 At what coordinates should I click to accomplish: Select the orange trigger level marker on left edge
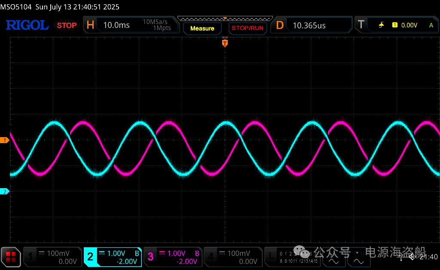click(x=4, y=141)
